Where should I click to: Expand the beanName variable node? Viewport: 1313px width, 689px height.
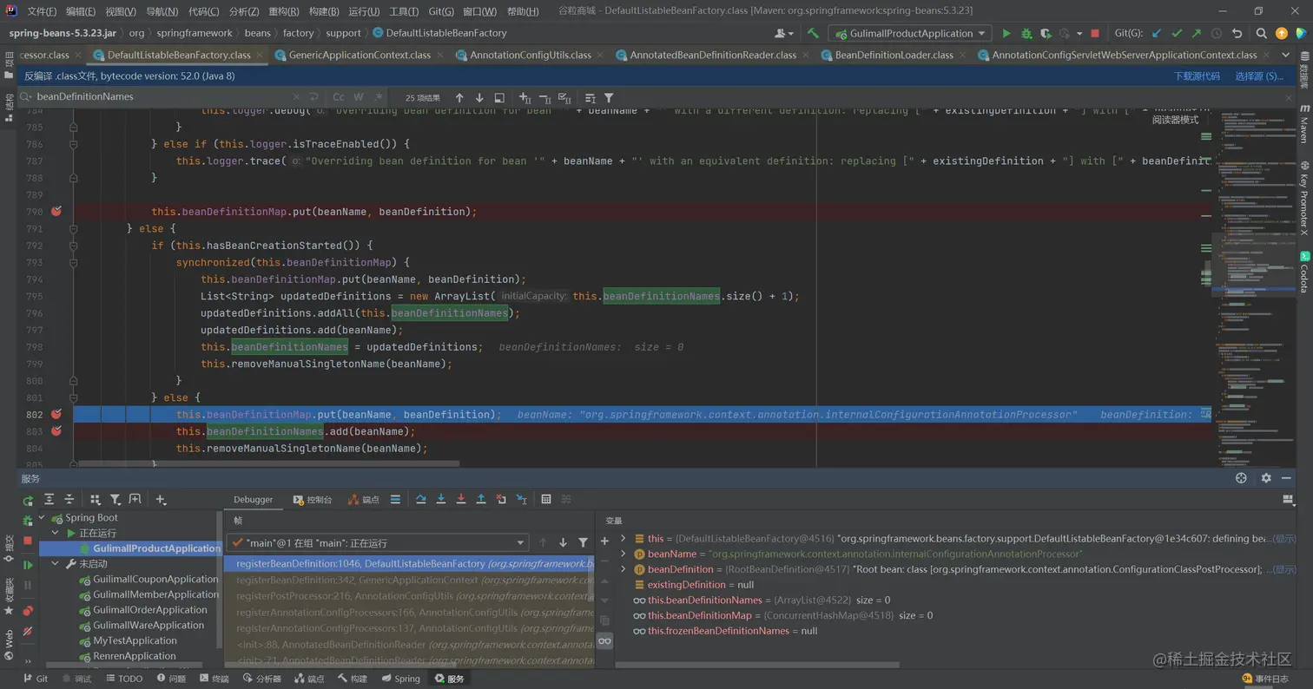pos(623,554)
